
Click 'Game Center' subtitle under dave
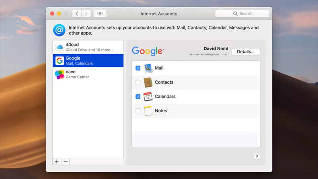(x=77, y=77)
